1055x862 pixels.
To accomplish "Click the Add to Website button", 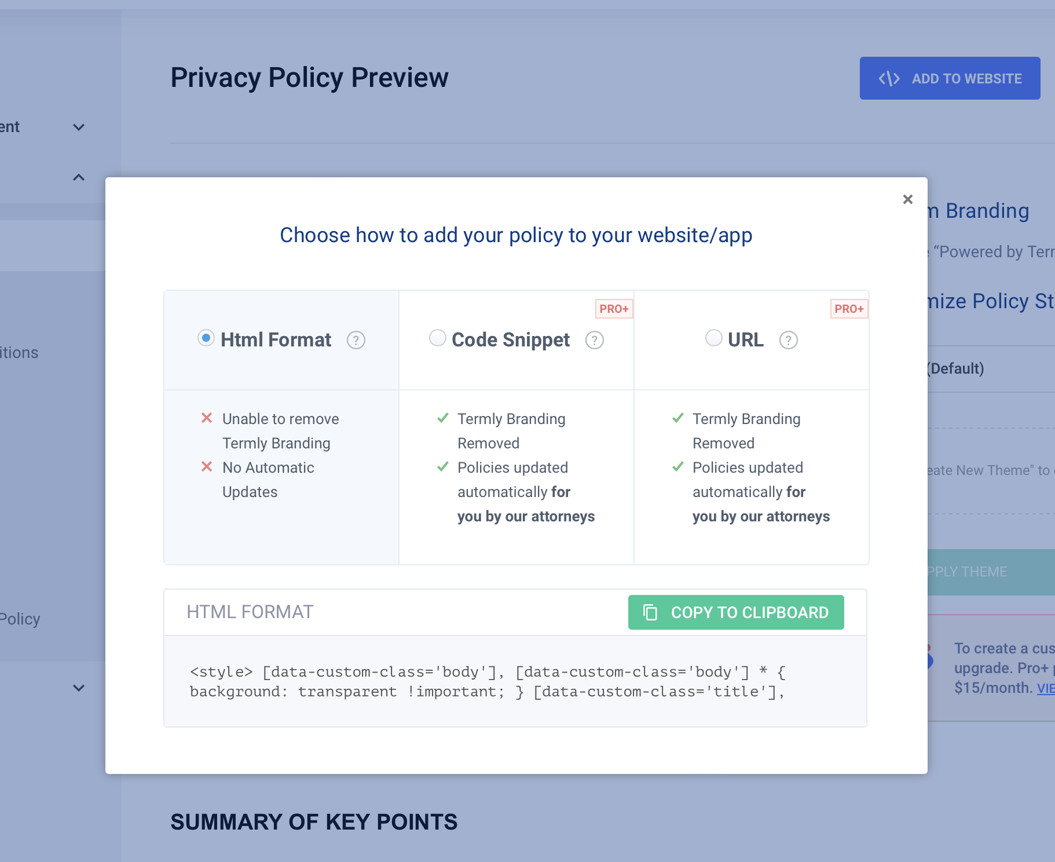I will (950, 78).
